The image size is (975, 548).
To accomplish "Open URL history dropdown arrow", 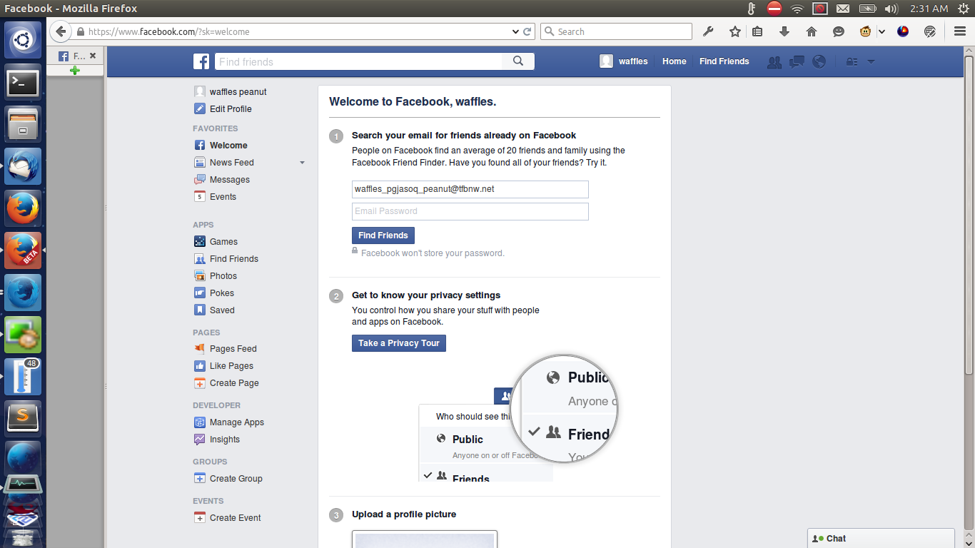I will (516, 31).
